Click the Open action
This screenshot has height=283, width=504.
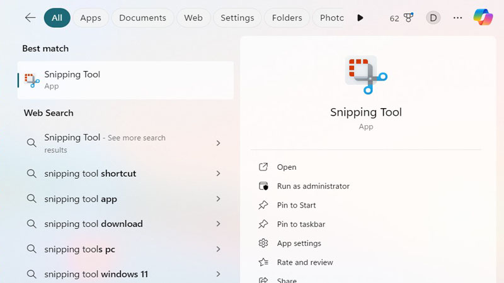point(287,167)
